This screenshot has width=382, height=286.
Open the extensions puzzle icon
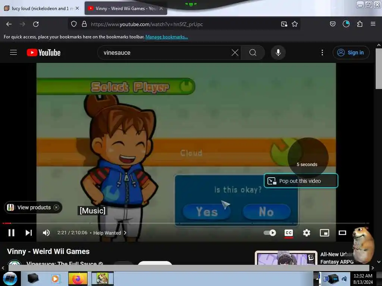coord(360,24)
